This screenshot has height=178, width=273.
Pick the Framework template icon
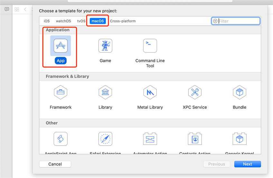tap(61, 93)
